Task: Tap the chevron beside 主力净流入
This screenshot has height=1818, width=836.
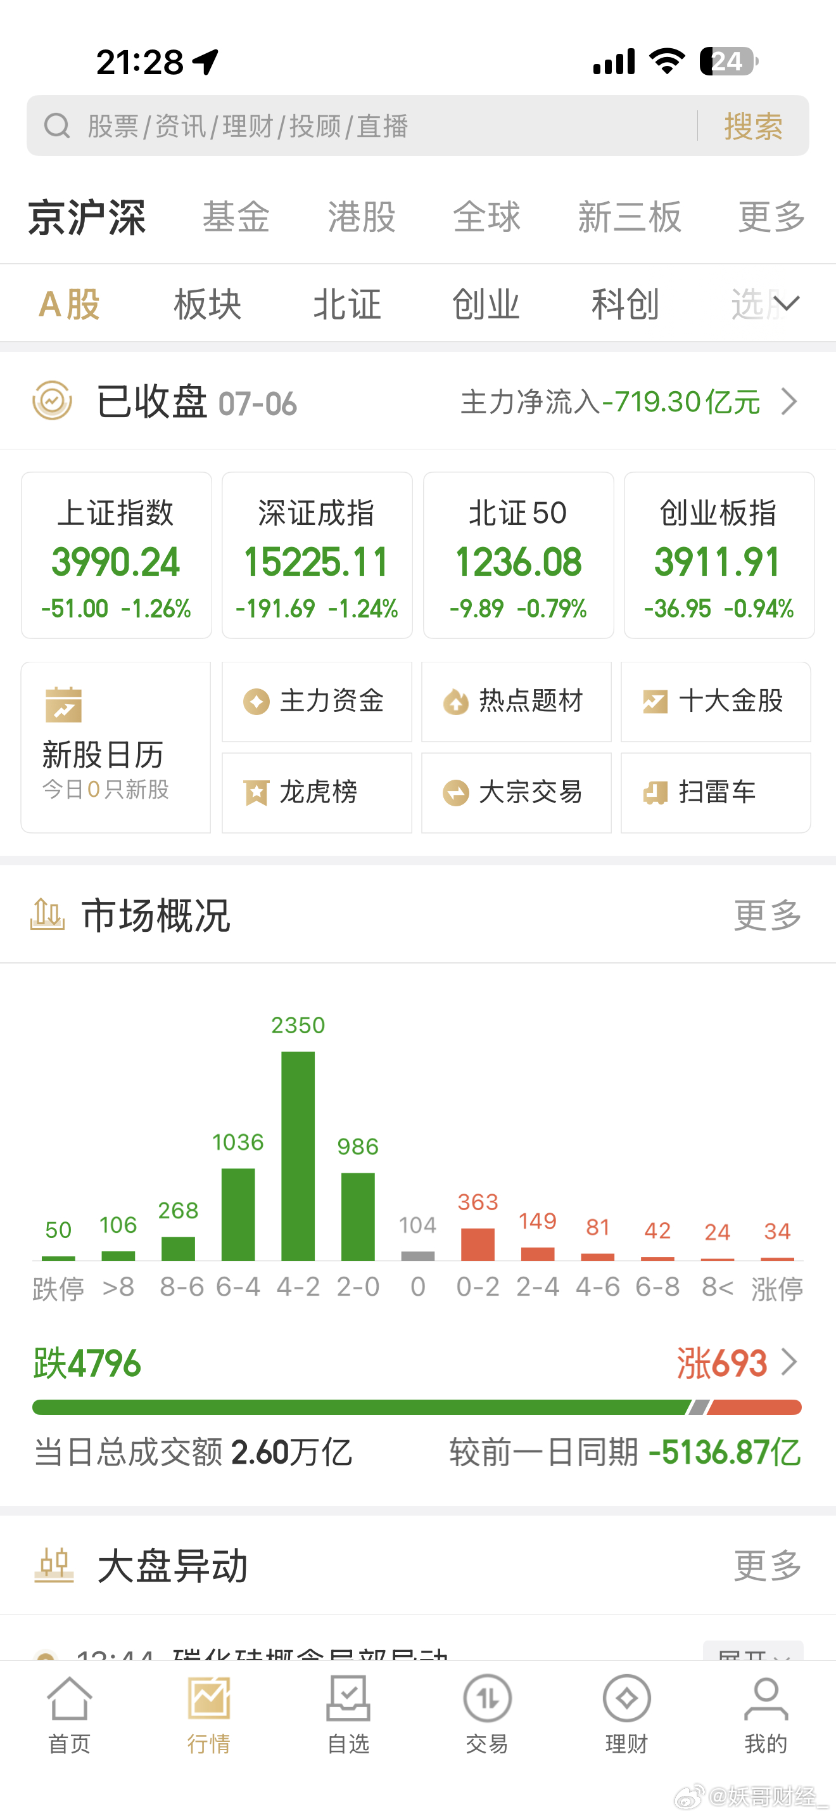Action: (x=790, y=401)
